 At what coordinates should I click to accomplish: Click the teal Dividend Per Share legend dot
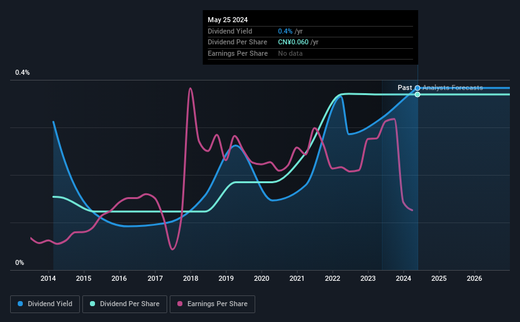92,304
